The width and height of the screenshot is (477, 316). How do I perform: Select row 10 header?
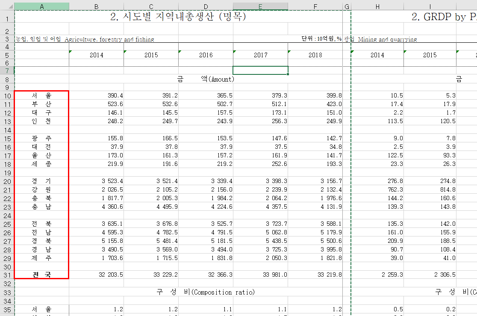click(7, 96)
